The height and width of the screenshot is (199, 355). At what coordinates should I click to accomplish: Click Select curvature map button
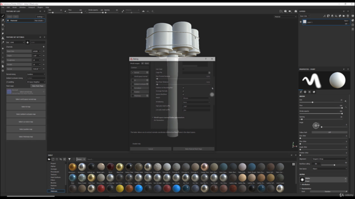[x=26, y=122]
